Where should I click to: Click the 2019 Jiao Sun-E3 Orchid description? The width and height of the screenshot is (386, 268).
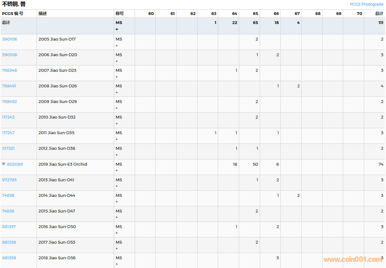pyautogui.click(x=63, y=164)
